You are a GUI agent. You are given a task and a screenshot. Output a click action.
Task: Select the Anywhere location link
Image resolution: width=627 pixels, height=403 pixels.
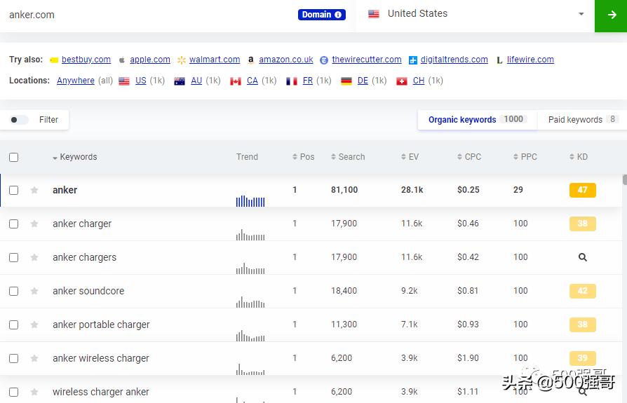click(x=76, y=81)
